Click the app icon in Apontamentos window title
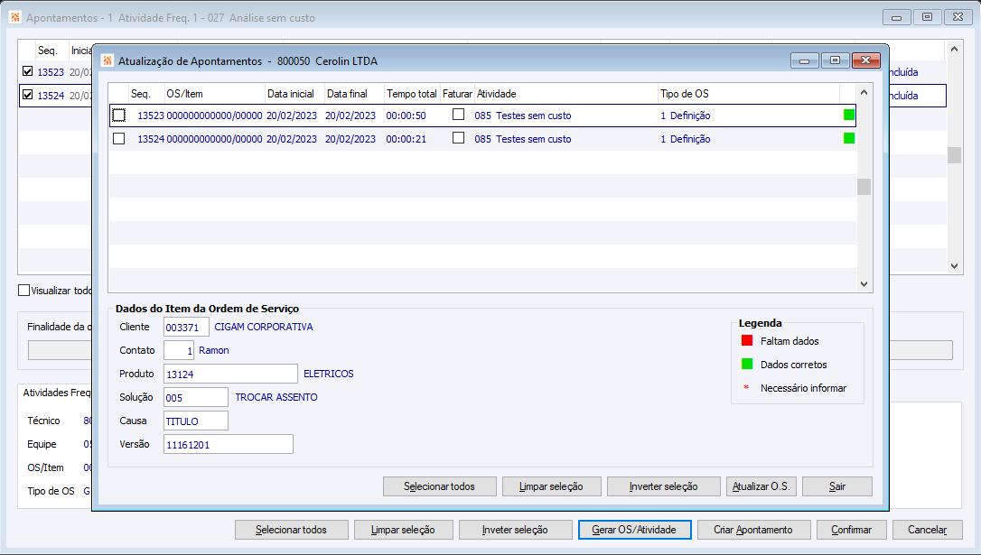 coord(15,17)
